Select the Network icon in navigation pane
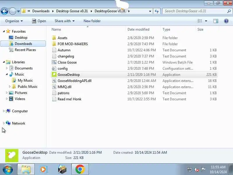 click(x=8, y=123)
